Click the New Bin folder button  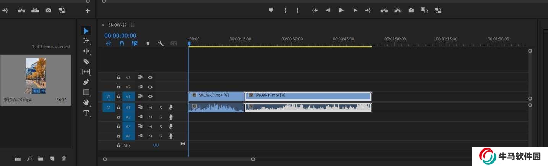click(41, 159)
